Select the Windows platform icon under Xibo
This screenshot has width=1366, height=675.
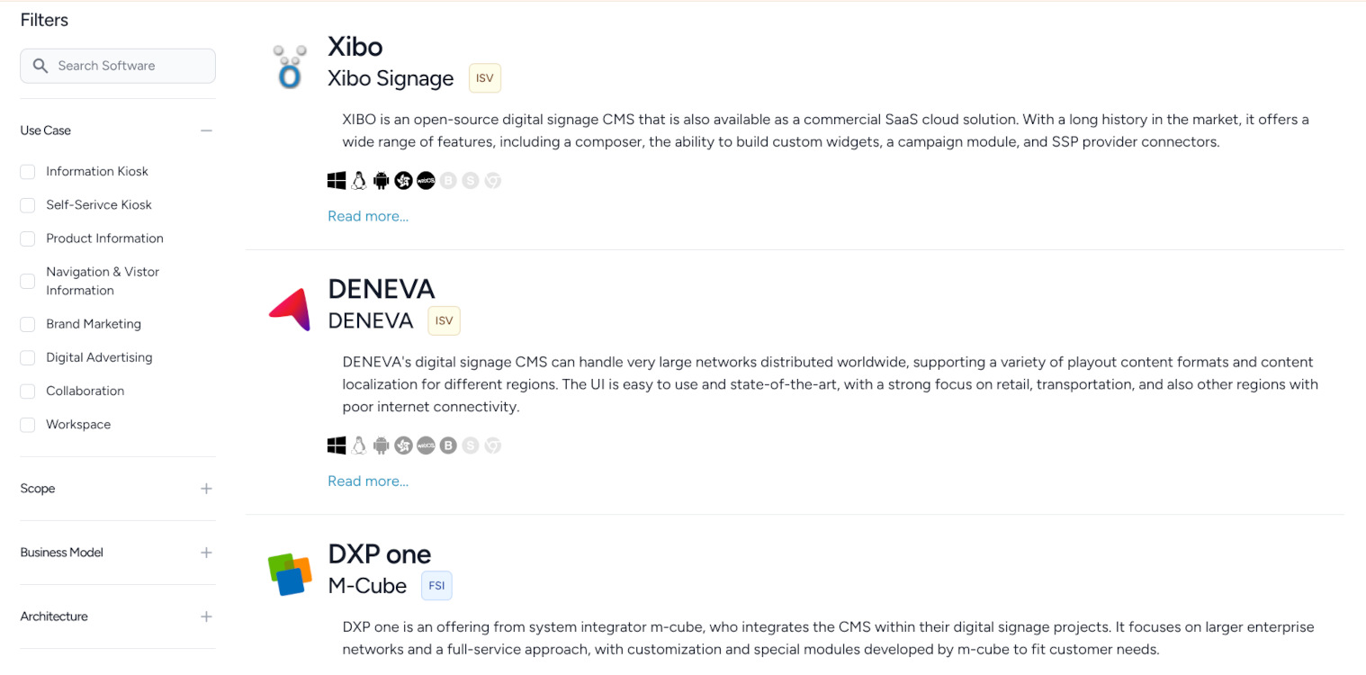(x=336, y=180)
